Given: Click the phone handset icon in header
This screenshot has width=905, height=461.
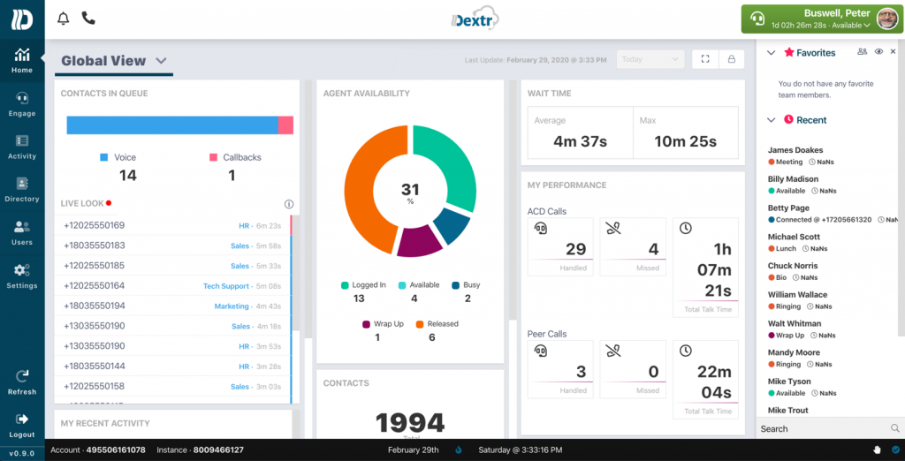Looking at the screenshot, I should pos(88,18).
